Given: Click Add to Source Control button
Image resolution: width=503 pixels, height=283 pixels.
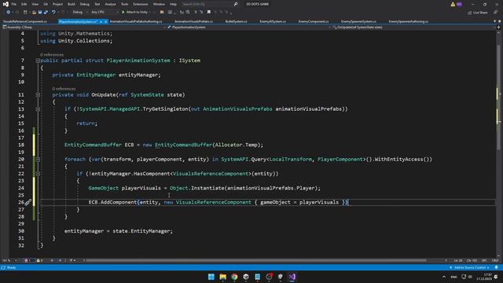Looking at the screenshot, I should (x=469, y=267).
